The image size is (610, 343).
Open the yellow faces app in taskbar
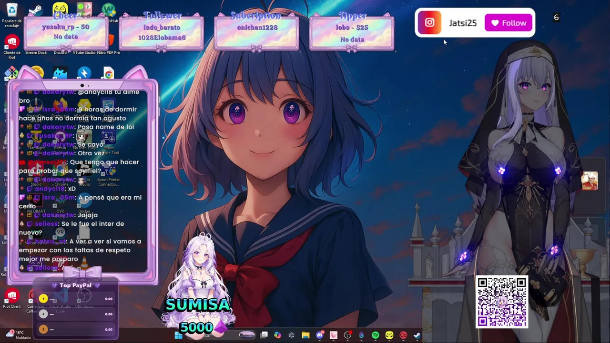click(x=389, y=335)
